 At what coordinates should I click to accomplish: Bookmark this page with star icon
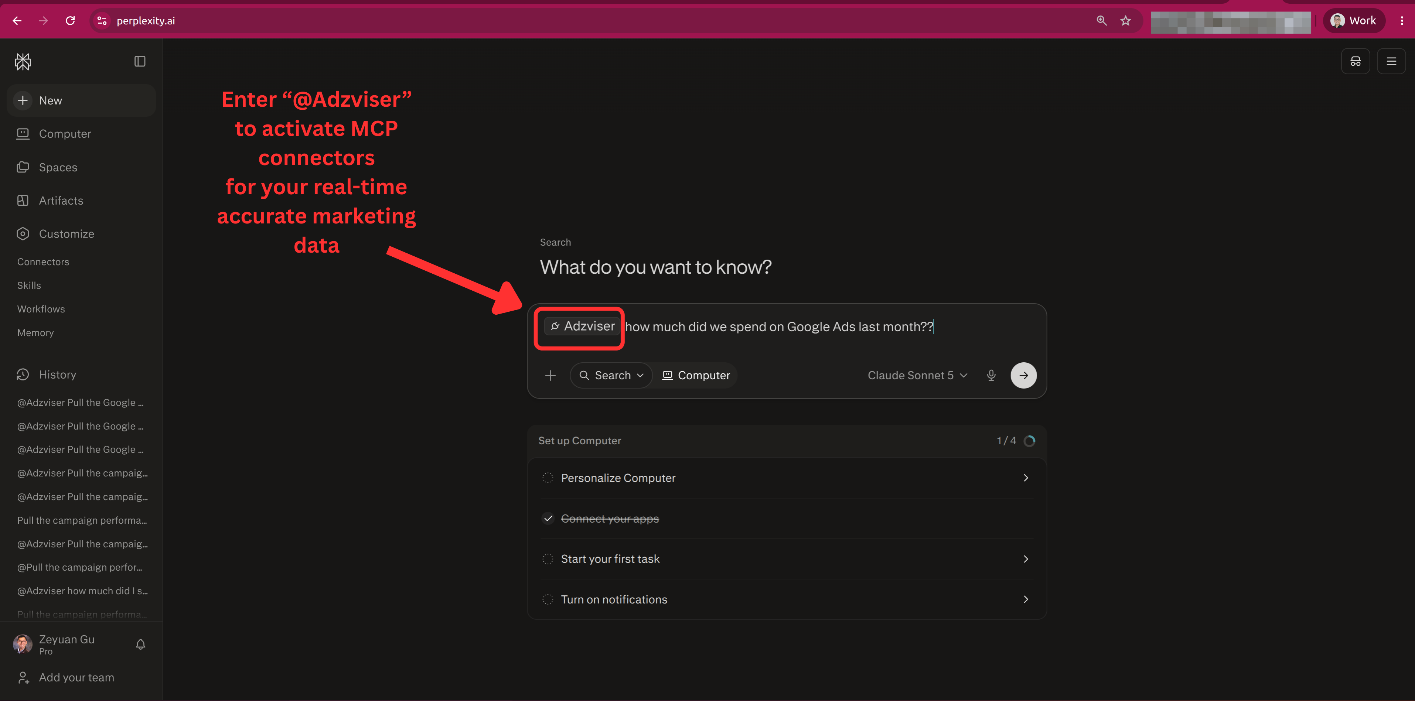1125,21
